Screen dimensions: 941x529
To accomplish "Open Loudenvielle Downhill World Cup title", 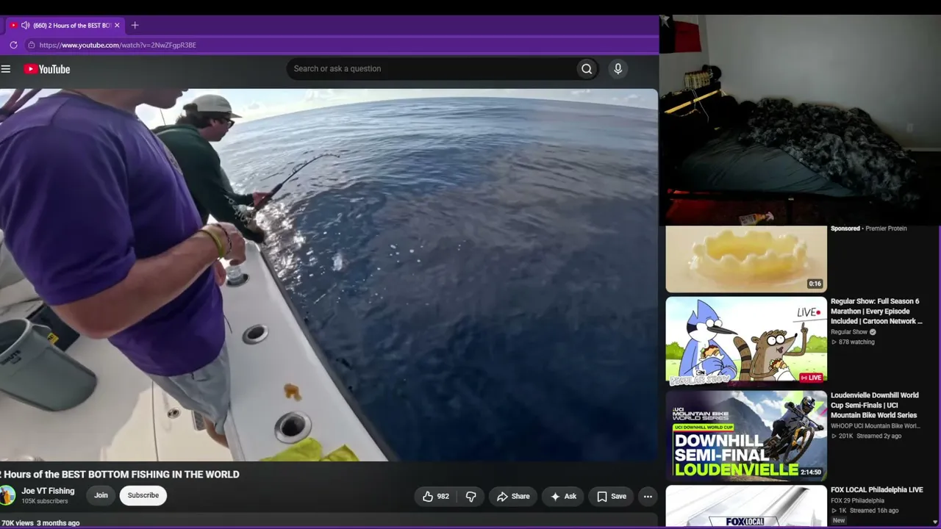I will (x=875, y=406).
